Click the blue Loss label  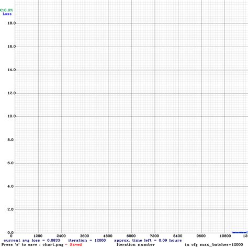point(7,14)
